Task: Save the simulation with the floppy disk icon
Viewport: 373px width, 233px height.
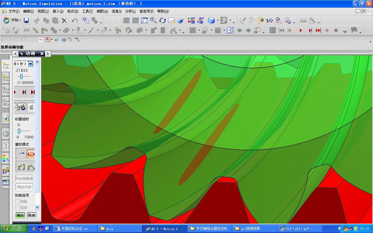Action: point(27,20)
